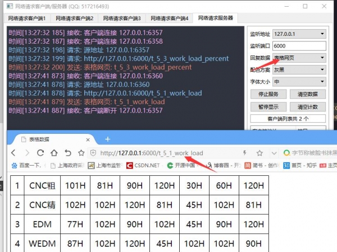The width and height of the screenshot is (337, 252).
Task: Open a new browser tab with plus icon
Action: tap(108, 139)
